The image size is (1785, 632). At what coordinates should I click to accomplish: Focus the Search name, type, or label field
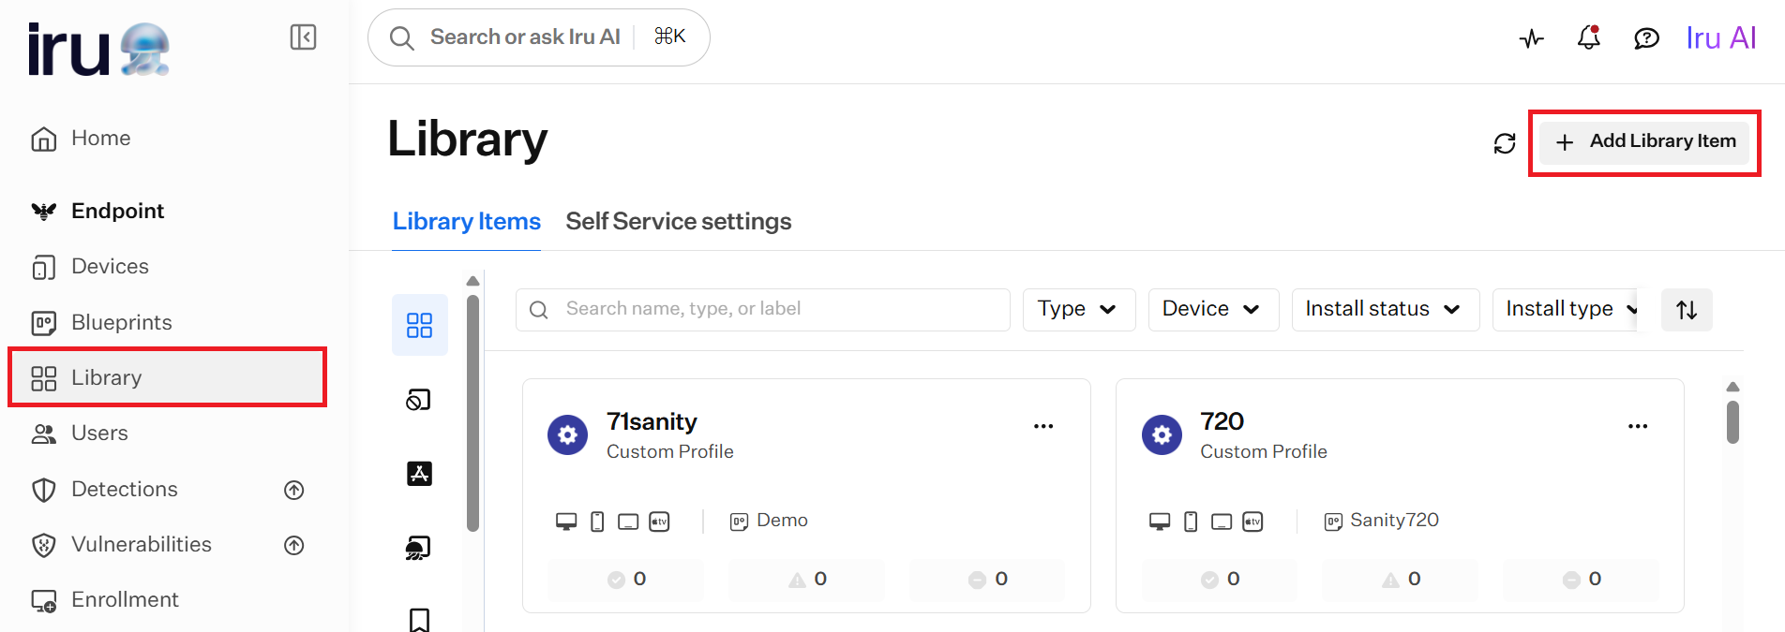[x=762, y=310]
